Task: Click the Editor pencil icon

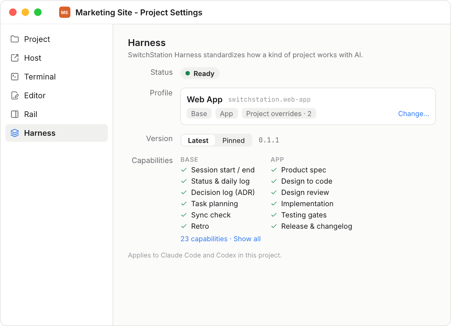Action: pyautogui.click(x=15, y=95)
